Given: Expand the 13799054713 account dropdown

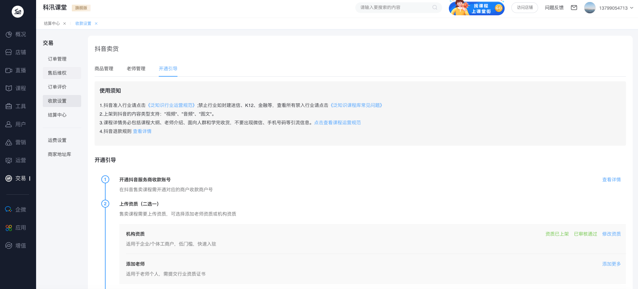Looking at the screenshot, I should coord(632,8).
